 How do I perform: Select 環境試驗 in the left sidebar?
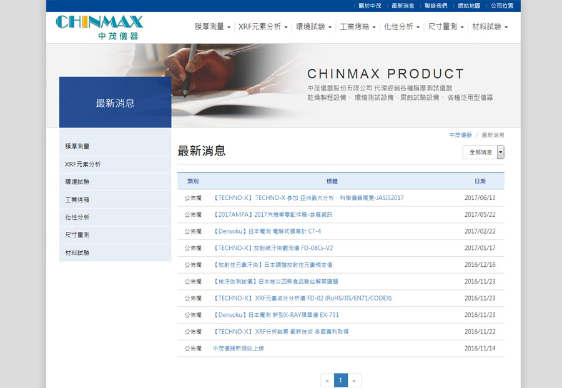[115, 182]
